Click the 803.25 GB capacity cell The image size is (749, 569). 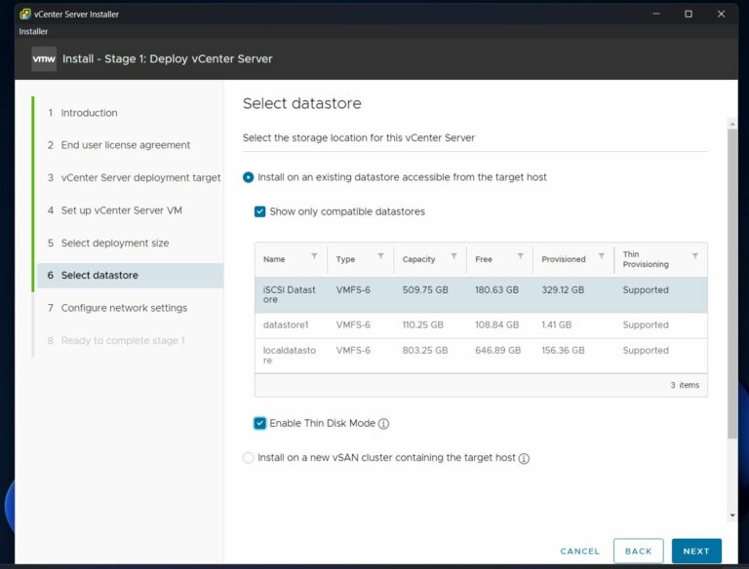425,351
